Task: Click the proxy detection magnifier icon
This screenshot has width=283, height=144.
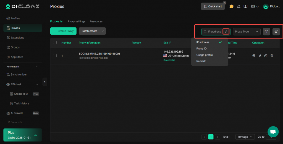Action: point(254,56)
